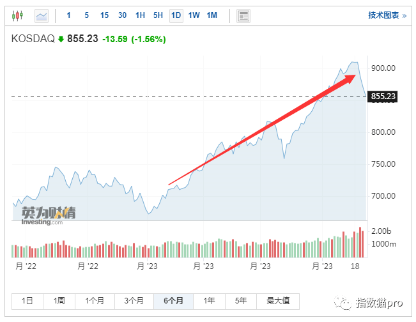Switch the interval to 1M
The width and height of the screenshot is (416, 322).
(213, 15)
